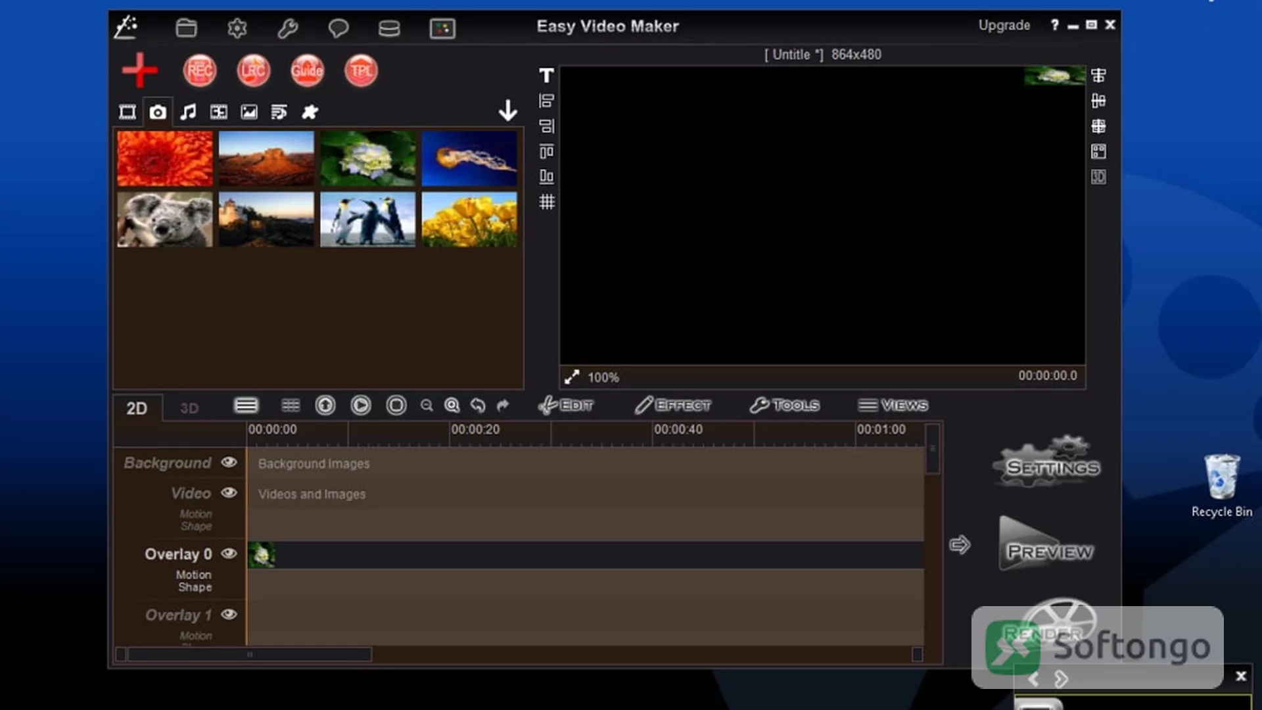
Task: Click the wrench icon in the top bar
Action: click(287, 28)
